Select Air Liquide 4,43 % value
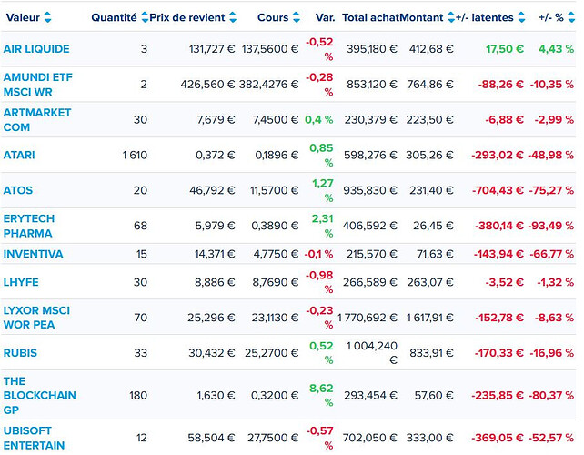This screenshot has height=455, width=584. (556, 49)
